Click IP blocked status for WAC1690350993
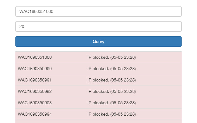The height and width of the screenshot is (123, 197). 111,103
